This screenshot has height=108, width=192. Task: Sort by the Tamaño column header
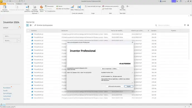[x=154, y=31]
